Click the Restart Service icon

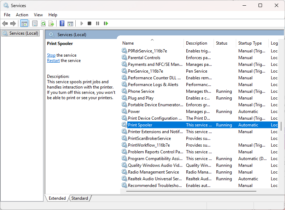click(x=106, y=23)
